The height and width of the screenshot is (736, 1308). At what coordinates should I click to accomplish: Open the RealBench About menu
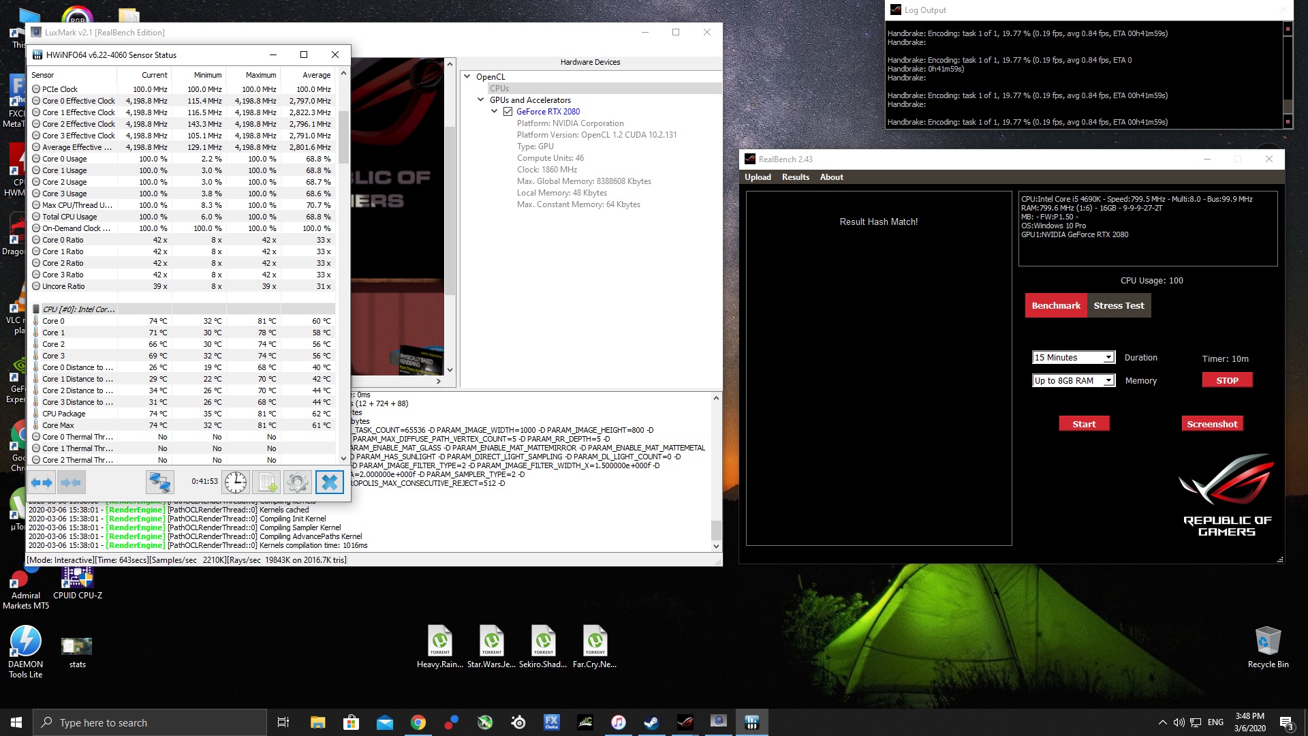point(831,177)
